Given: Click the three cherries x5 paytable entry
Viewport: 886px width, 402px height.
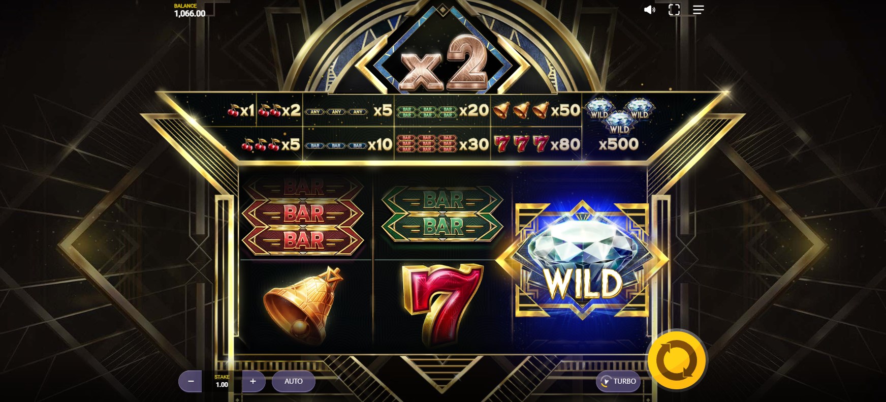Looking at the screenshot, I should coord(271,144).
